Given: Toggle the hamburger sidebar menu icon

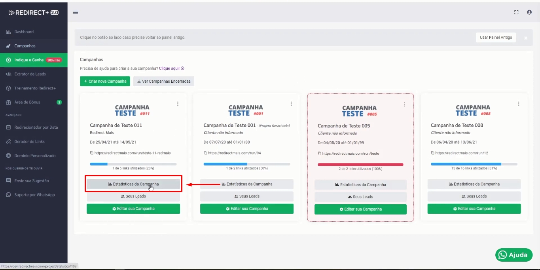Looking at the screenshot, I should point(75,12).
